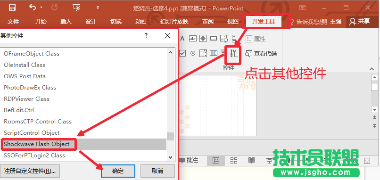Image resolution: width=380 pixels, height=180 pixels.
Task: Click the control list scroll down arrow
Action: pos(170,157)
